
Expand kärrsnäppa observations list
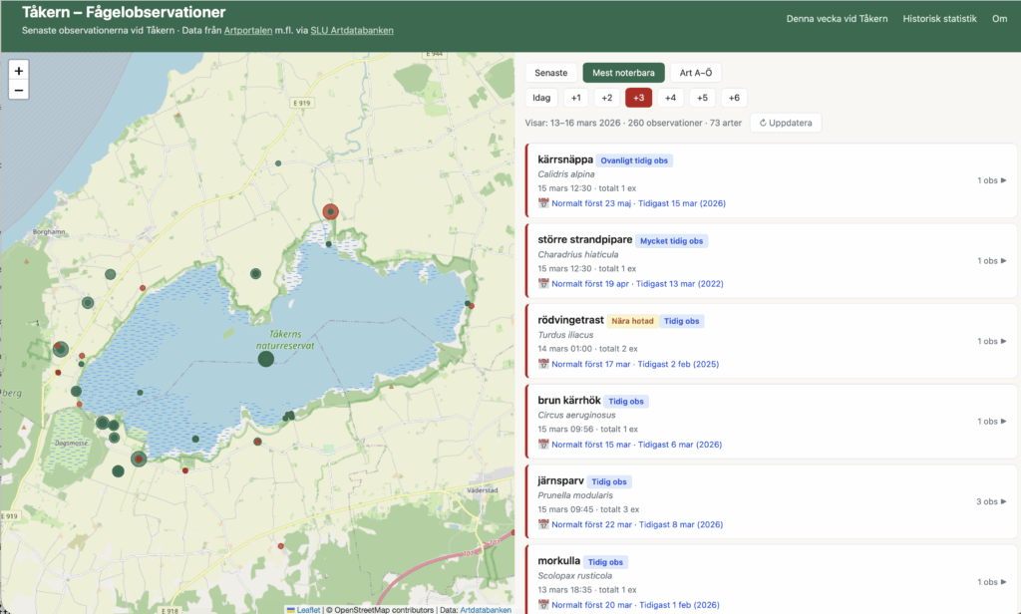tap(991, 180)
